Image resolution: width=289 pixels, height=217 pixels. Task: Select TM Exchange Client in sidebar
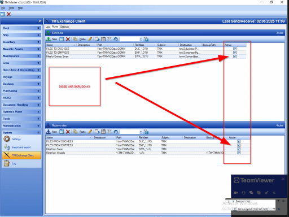21,155
